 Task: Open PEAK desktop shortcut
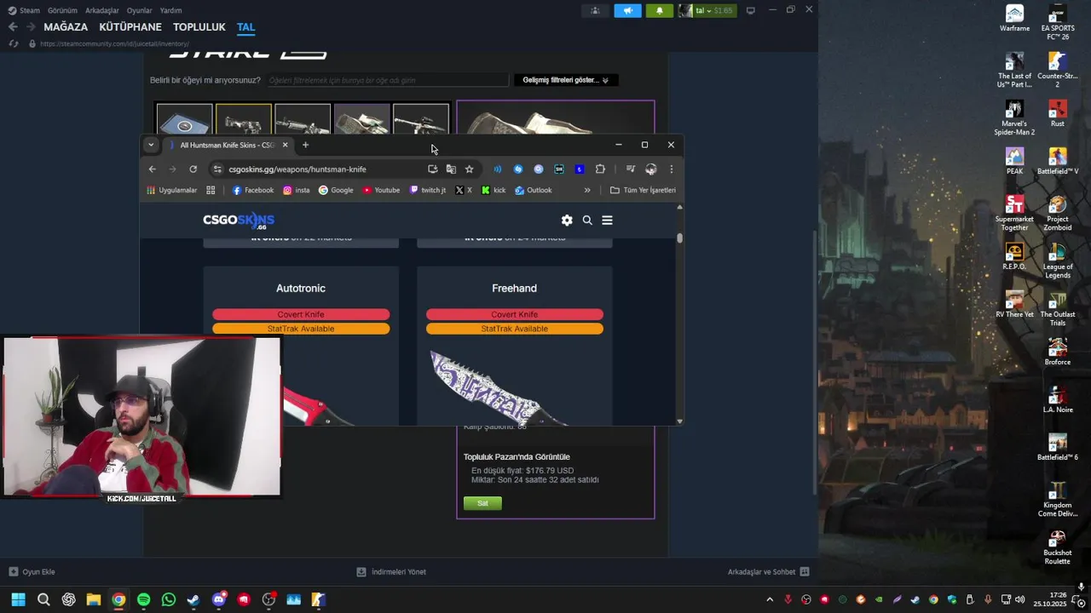tap(1014, 162)
